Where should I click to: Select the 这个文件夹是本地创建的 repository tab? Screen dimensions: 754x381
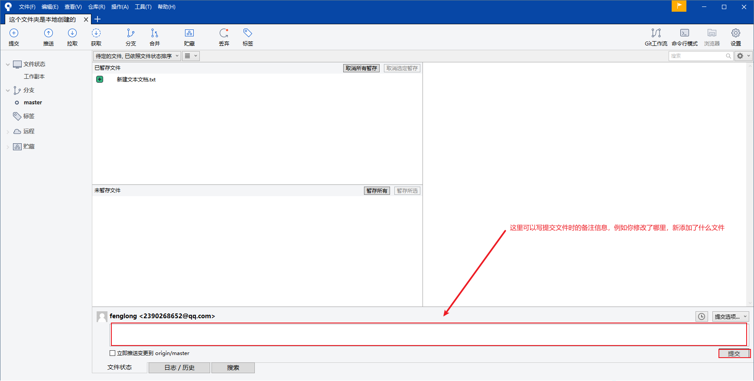tap(42, 19)
